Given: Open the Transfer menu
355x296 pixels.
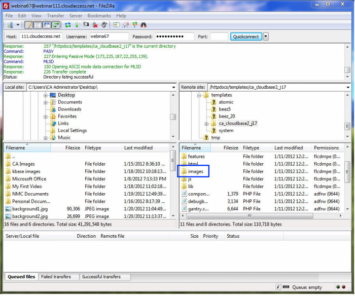Looking at the screenshot, I should 56,16.
